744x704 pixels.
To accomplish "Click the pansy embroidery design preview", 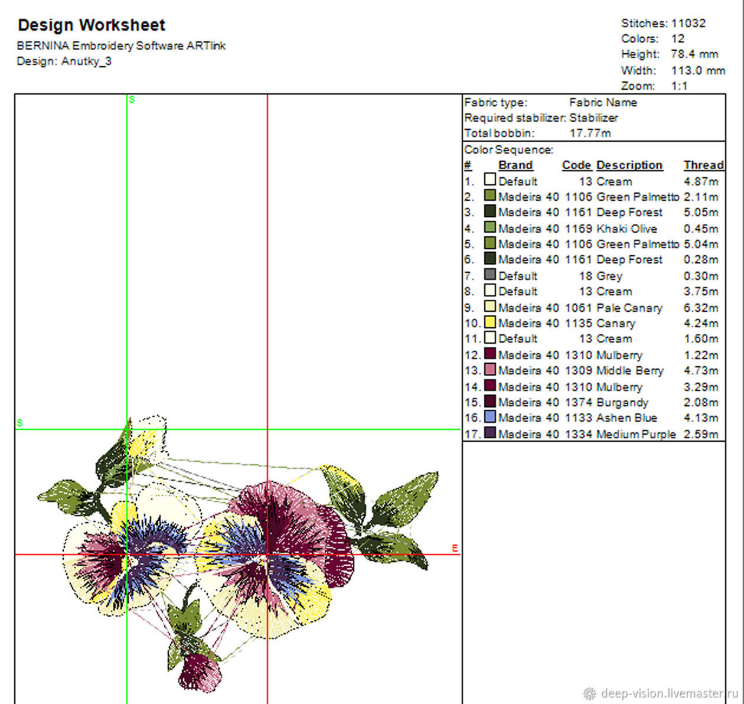I will pos(238,554).
